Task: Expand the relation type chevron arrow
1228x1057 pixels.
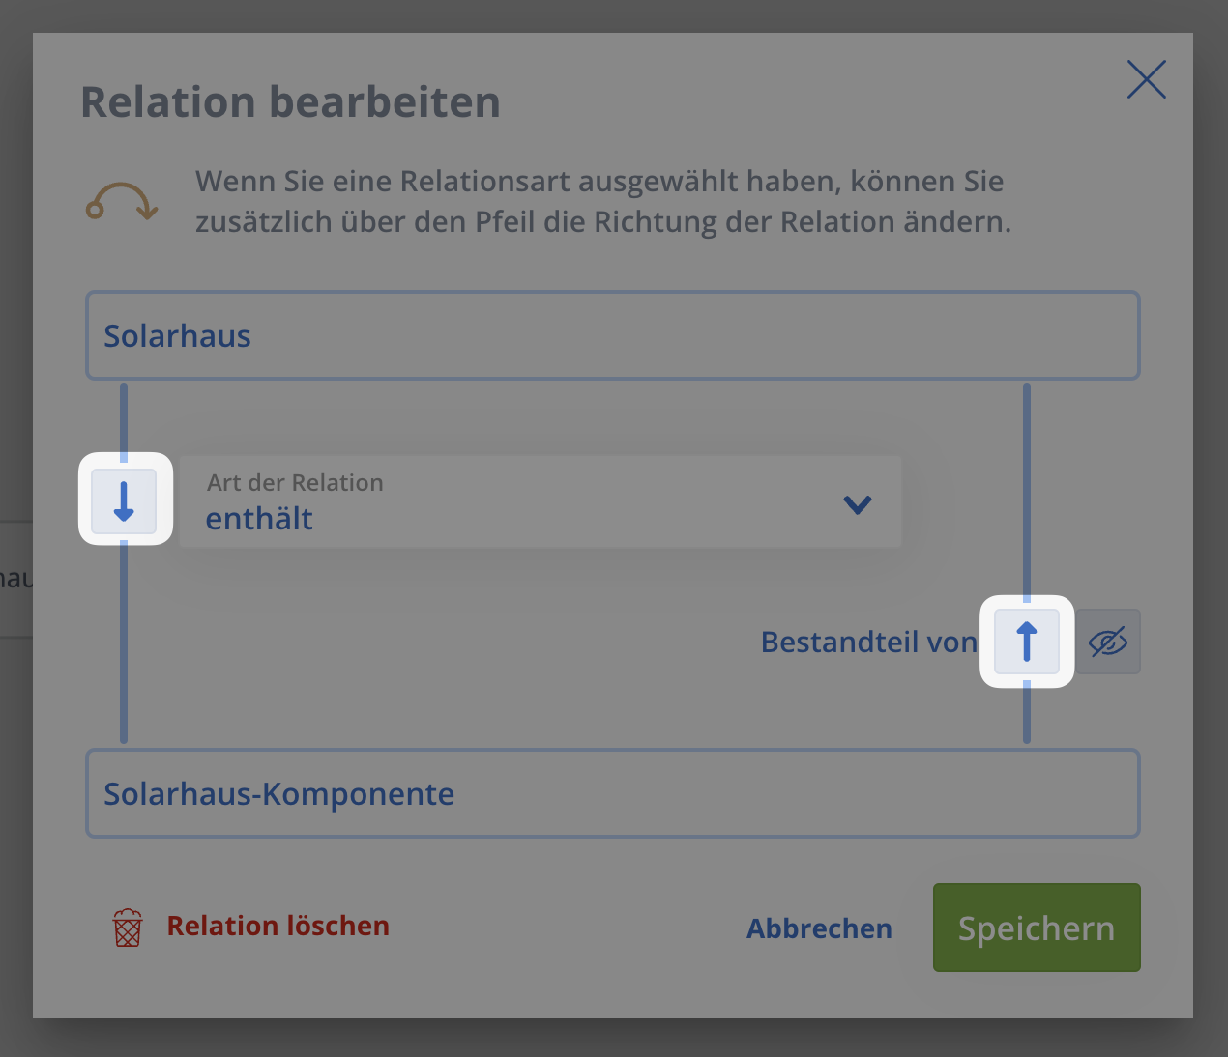Action: [x=858, y=504]
